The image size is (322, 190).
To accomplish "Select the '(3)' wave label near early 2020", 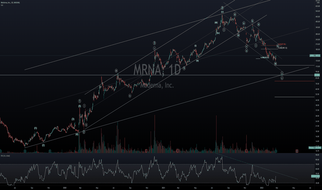I will pos(73,119).
